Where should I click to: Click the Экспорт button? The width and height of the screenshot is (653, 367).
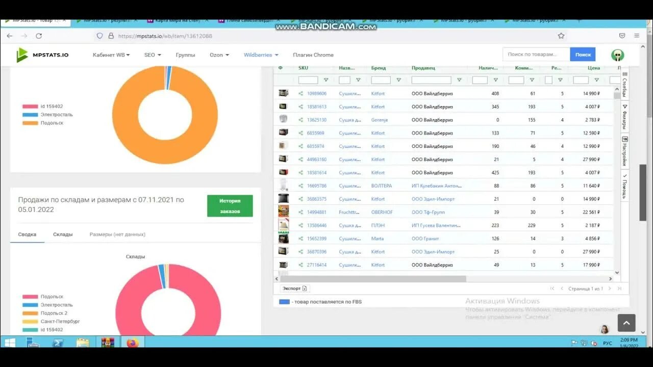(x=295, y=289)
